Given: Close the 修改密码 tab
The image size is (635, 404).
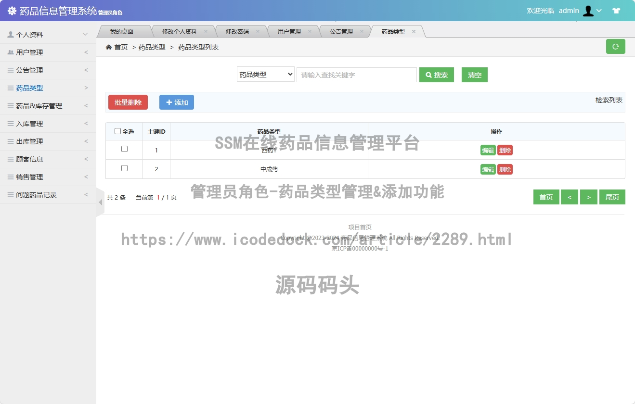Looking at the screenshot, I should tap(258, 31).
